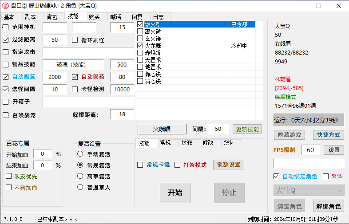
Task: Open 快捷方式 shortcut button
Action: (x=329, y=135)
